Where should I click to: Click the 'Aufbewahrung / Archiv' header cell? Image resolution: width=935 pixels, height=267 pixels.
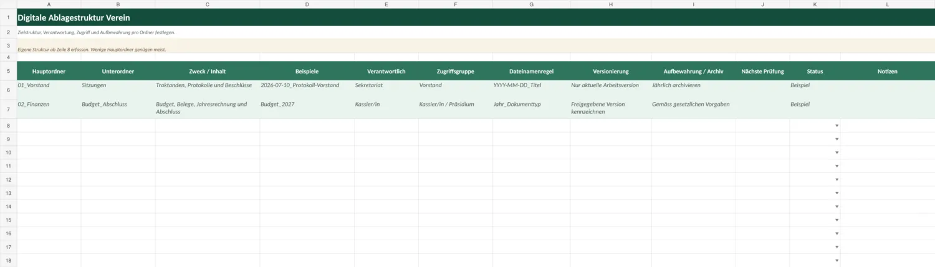coord(693,72)
